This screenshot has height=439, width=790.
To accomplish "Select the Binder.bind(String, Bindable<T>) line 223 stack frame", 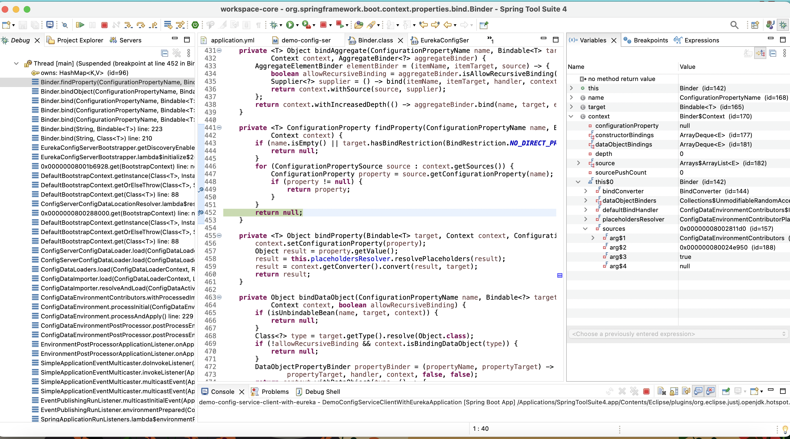I will [x=101, y=129].
